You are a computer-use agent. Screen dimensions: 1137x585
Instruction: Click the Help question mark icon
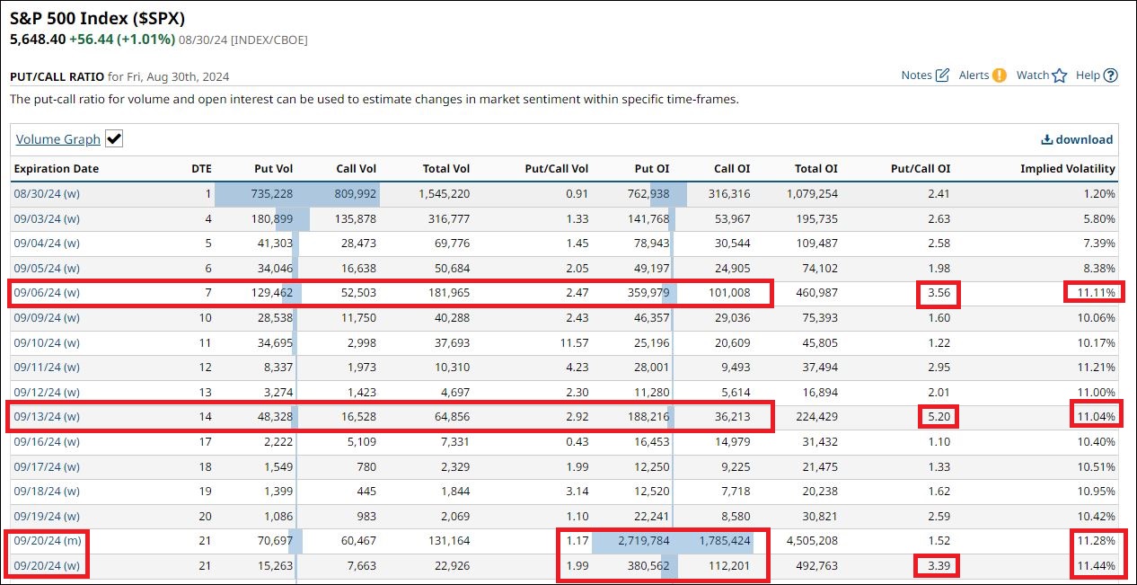pos(1110,75)
